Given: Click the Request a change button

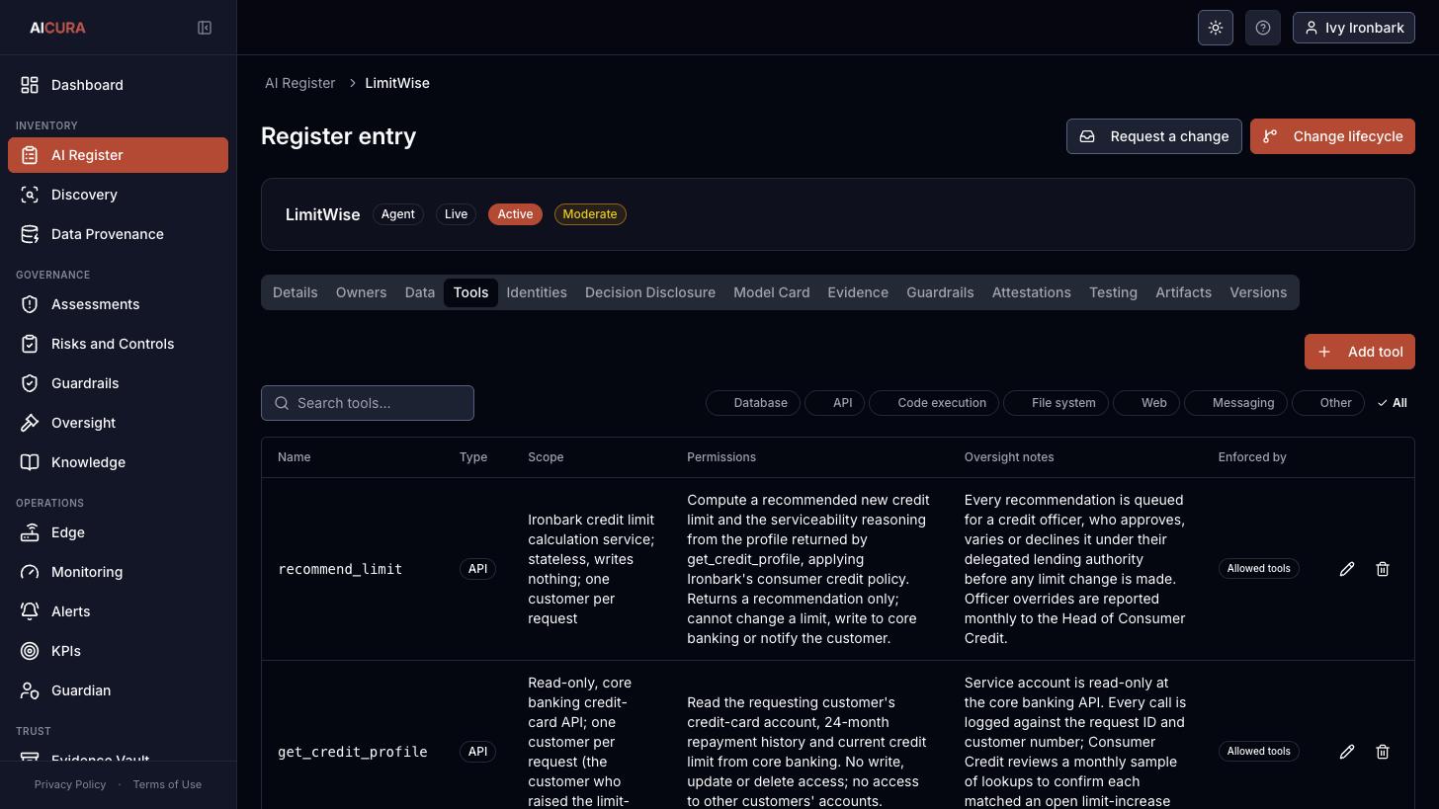Looking at the screenshot, I should pos(1153,136).
